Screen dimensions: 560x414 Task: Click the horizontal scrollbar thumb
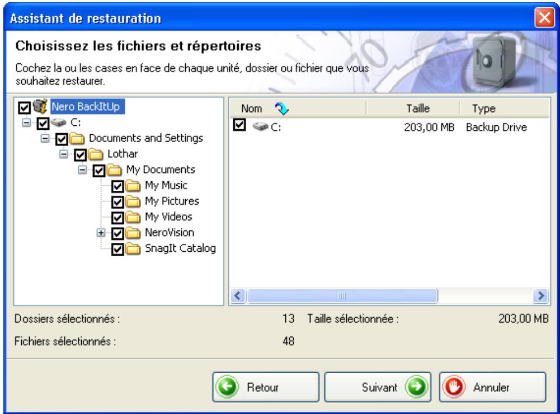(342, 296)
